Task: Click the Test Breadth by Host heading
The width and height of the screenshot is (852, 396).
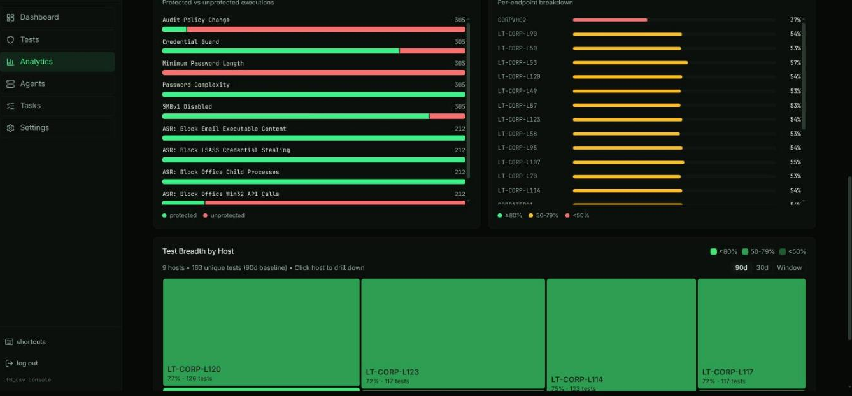Action: pyautogui.click(x=198, y=251)
